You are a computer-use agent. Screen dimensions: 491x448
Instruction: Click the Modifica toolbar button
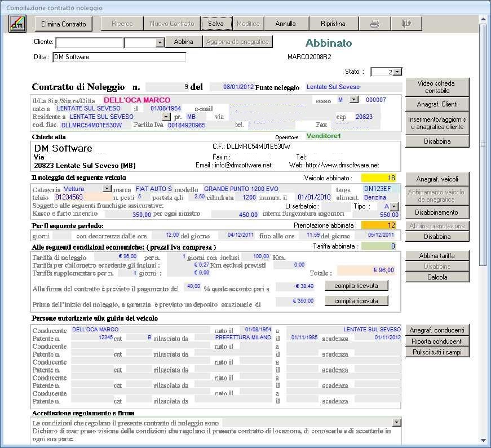248,24
